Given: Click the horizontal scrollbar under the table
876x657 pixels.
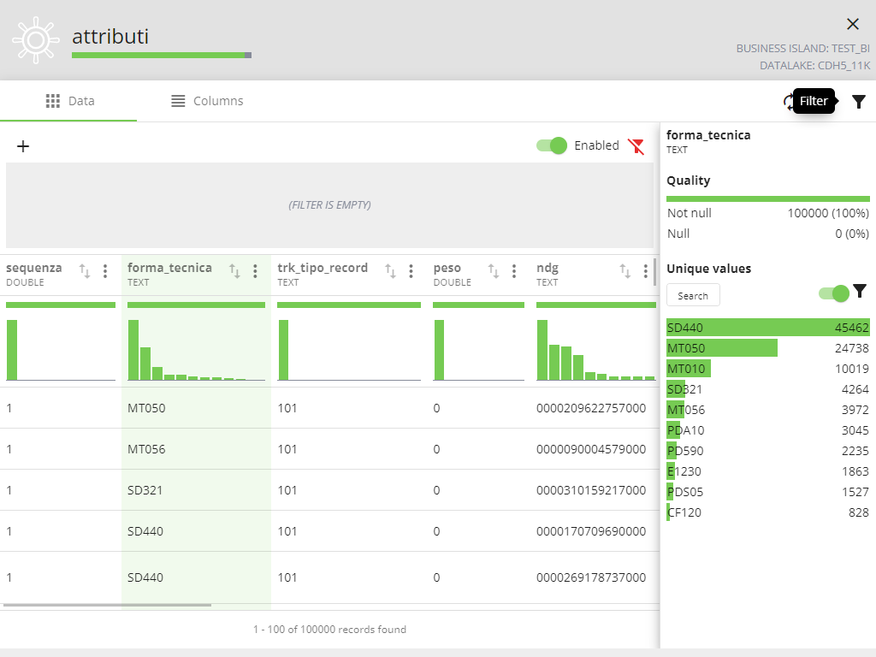Looking at the screenshot, I should tap(107, 605).
